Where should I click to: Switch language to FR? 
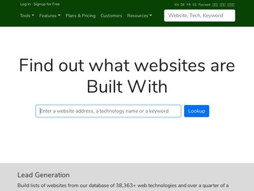click(188, 5)
